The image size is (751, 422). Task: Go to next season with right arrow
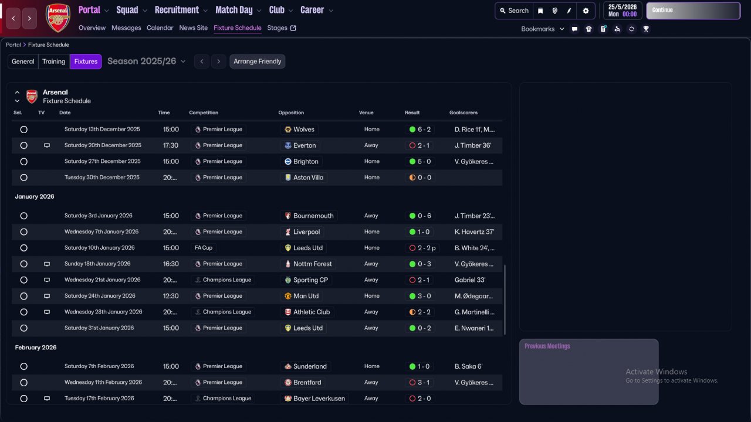pyautogui.click(x=219, y=62)
